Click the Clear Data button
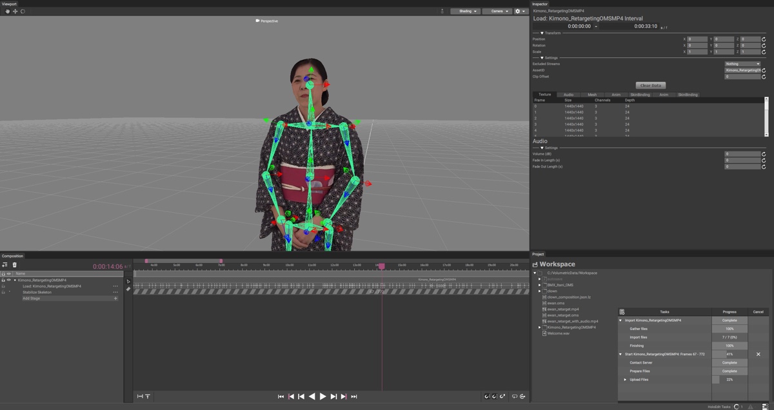The image size is (774, 410). [650, 85]
